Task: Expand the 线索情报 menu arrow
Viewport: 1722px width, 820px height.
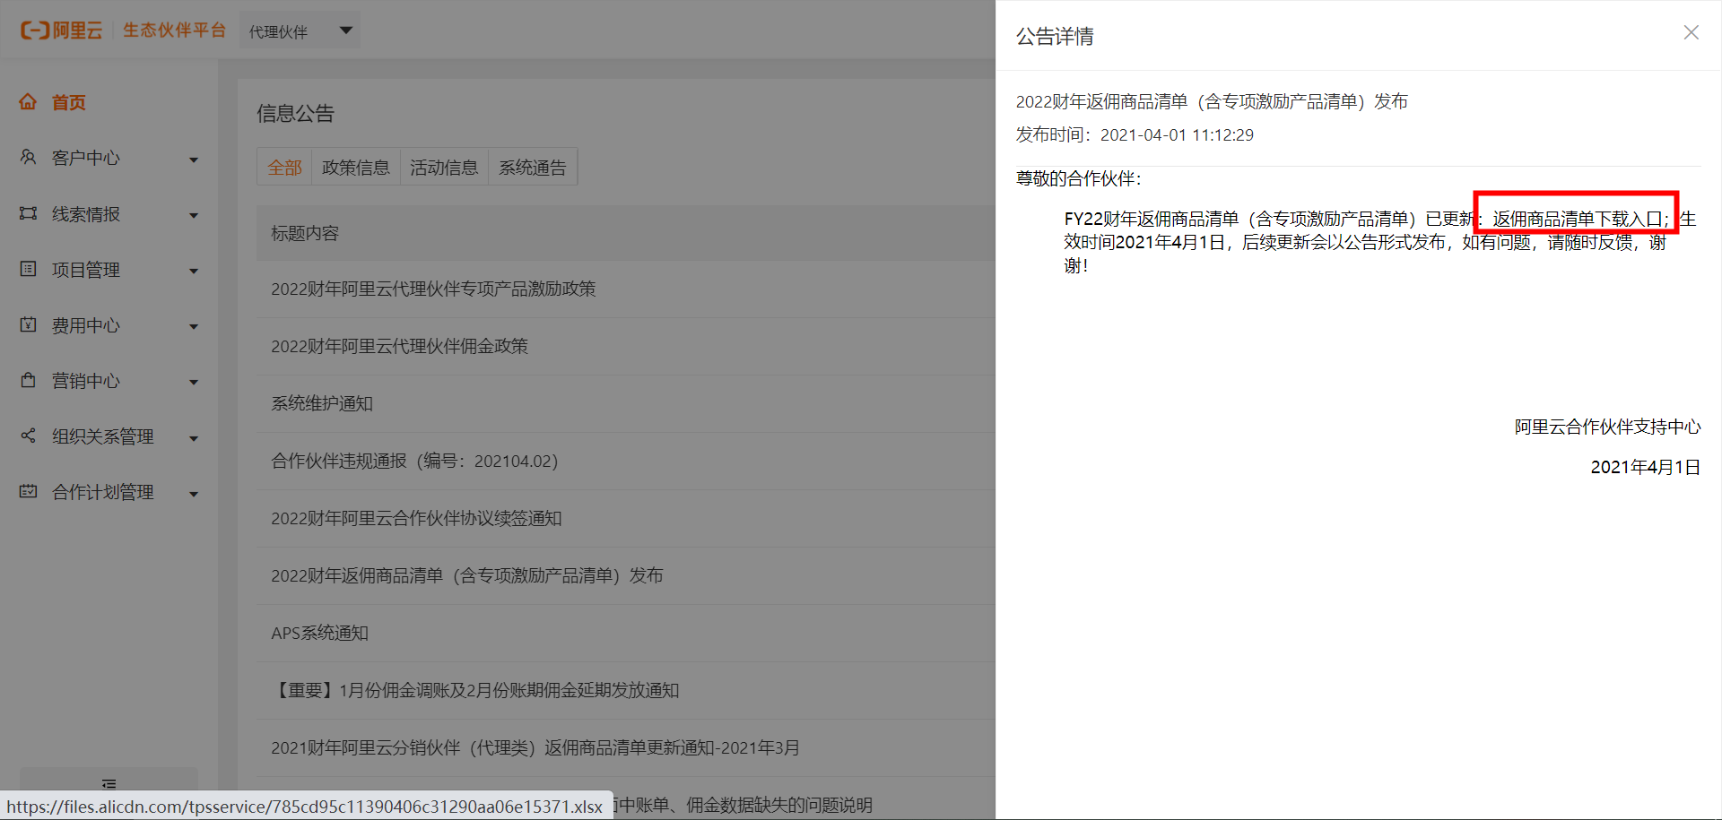Action: click(194, 215)
